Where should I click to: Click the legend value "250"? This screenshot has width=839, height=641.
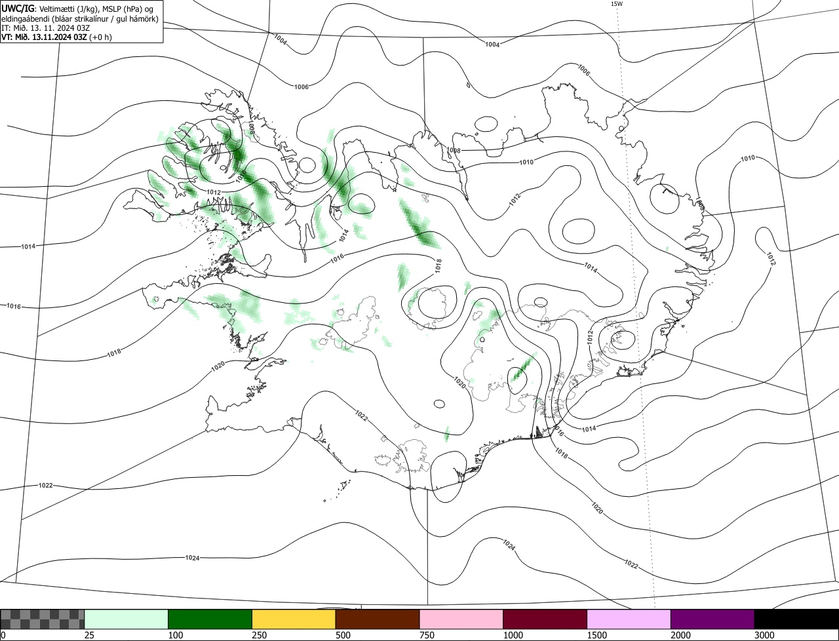point(260,635)
